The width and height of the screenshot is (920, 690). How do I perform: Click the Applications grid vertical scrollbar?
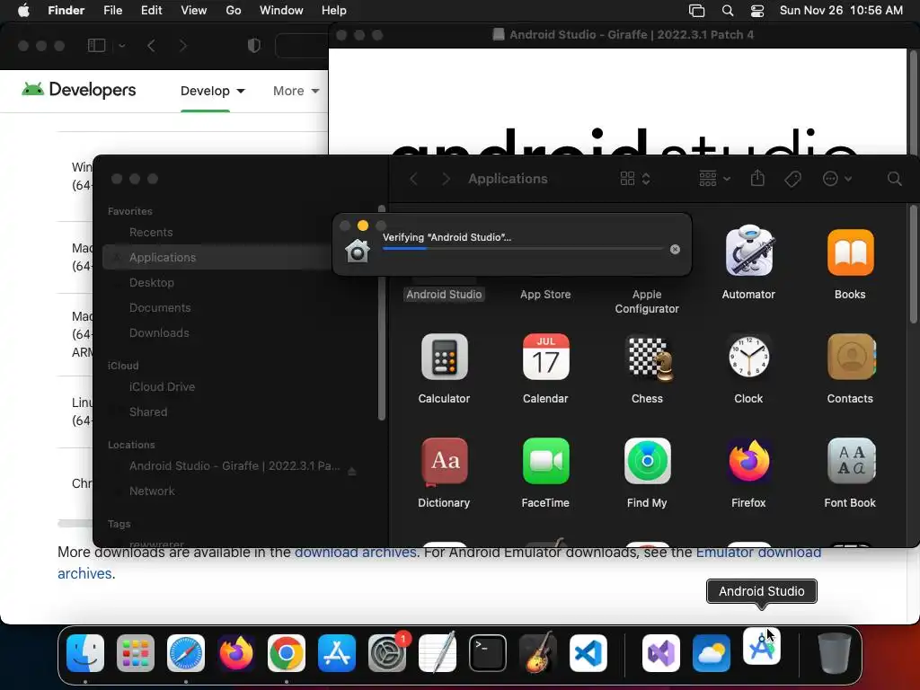click(914, 264)
